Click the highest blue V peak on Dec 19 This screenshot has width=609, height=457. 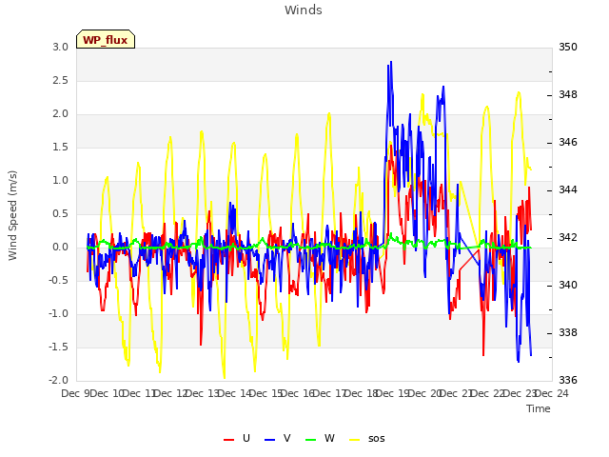(391, 62)
